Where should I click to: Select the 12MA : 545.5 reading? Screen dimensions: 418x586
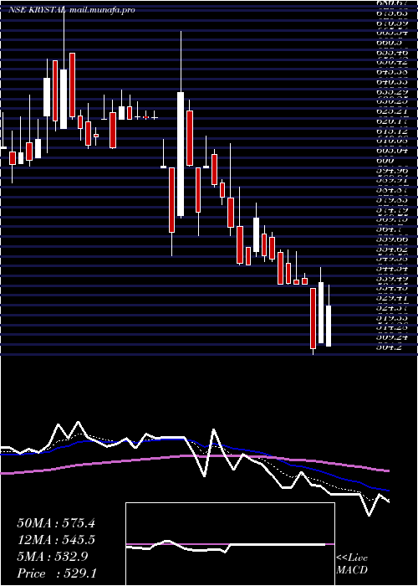[x=56, y=540]
